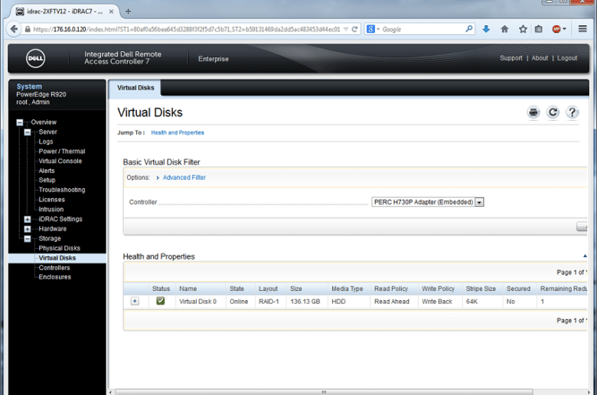The image size is (597, 395).
Task: Sort table by Size column header
Action: [x=296, y=289]
